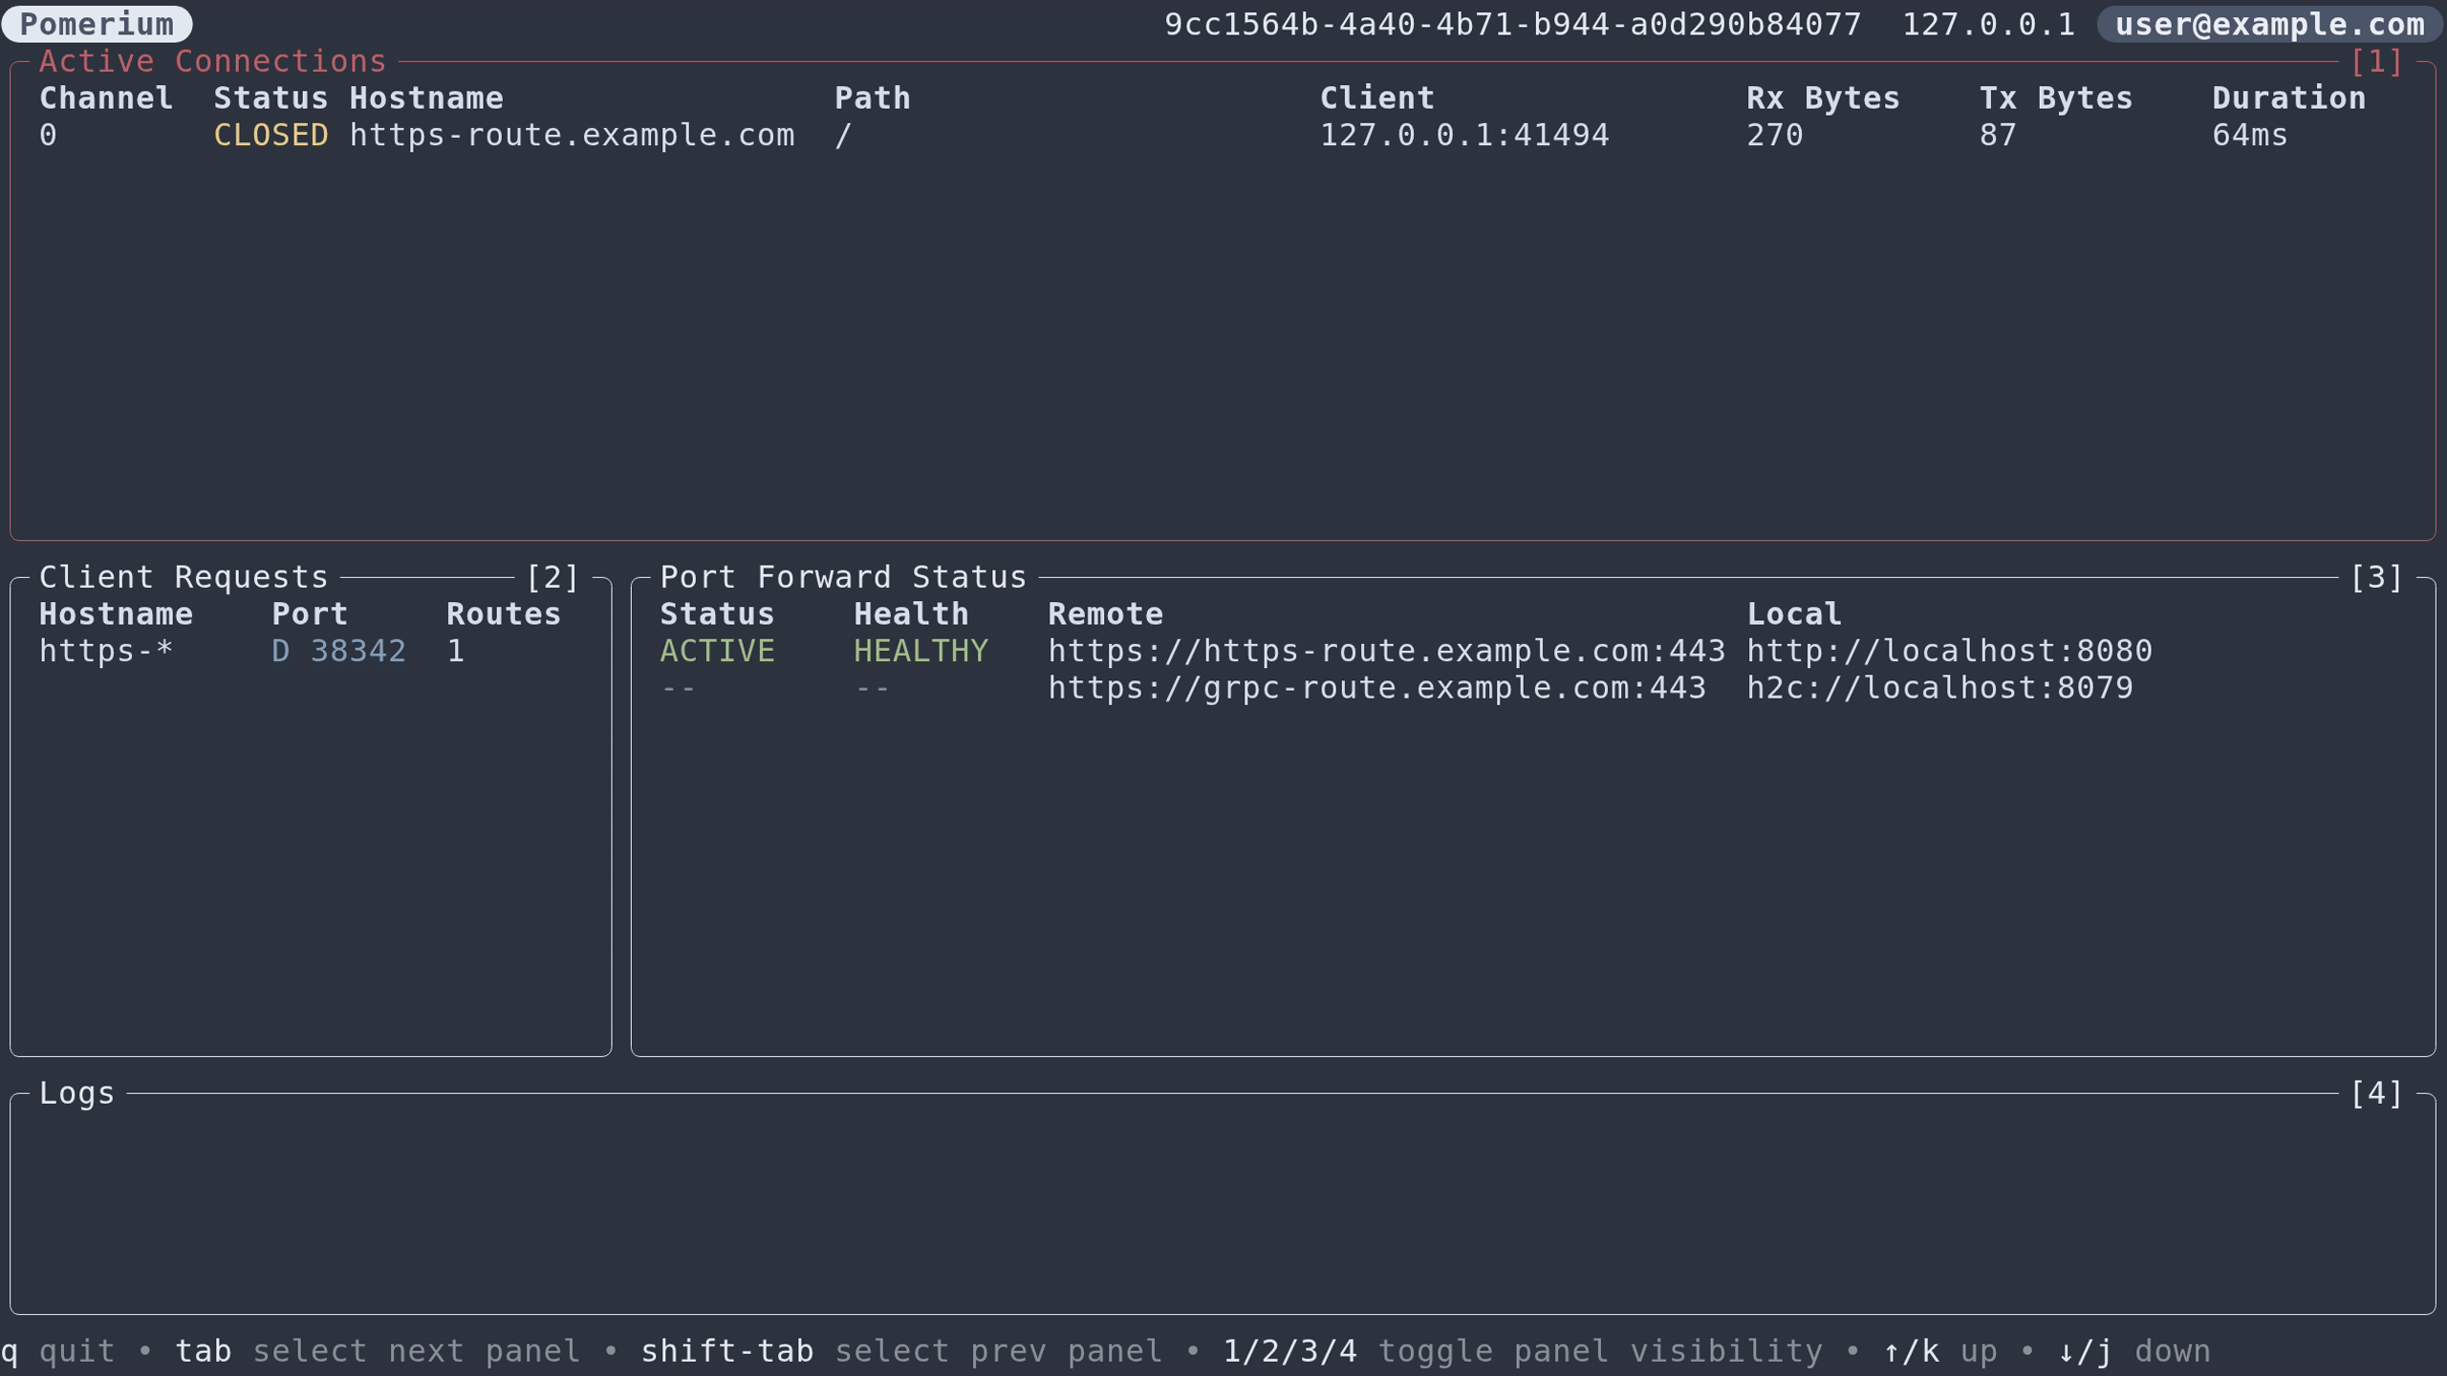Toggle Port Forward Status marker [3]

point(2376,577)
